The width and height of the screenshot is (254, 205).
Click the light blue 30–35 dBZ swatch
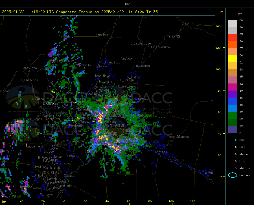pos(233,108)
